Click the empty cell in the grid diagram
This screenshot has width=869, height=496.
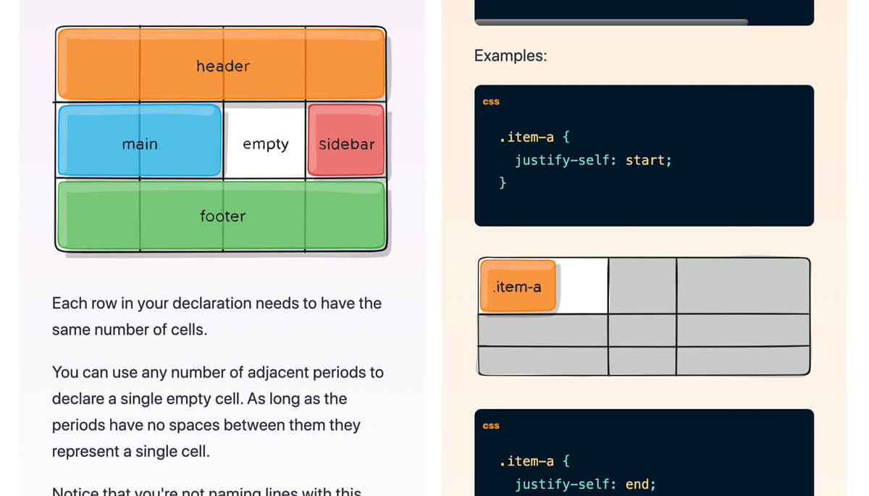pyautogui.click(x=265, y=143)
